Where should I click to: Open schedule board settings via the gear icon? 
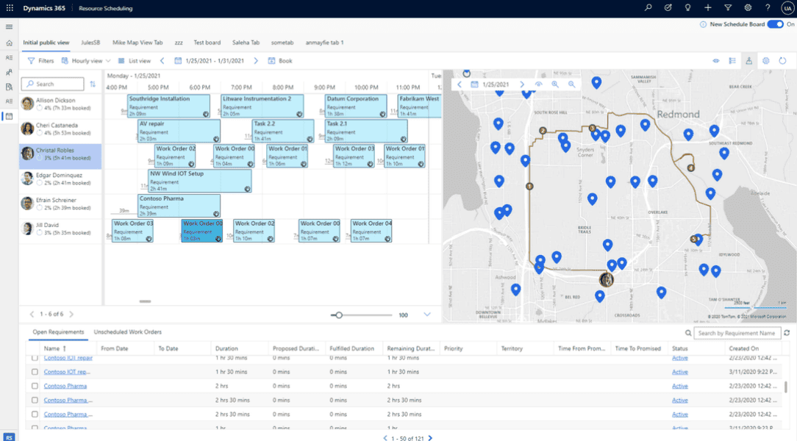coord(765,60)
